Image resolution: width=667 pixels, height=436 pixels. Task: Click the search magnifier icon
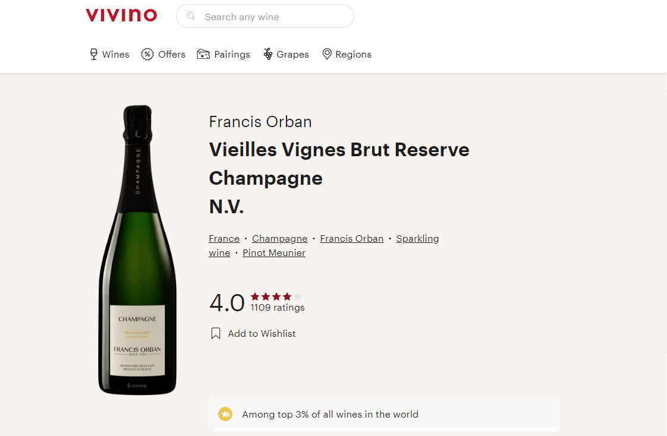click(191, 17)
